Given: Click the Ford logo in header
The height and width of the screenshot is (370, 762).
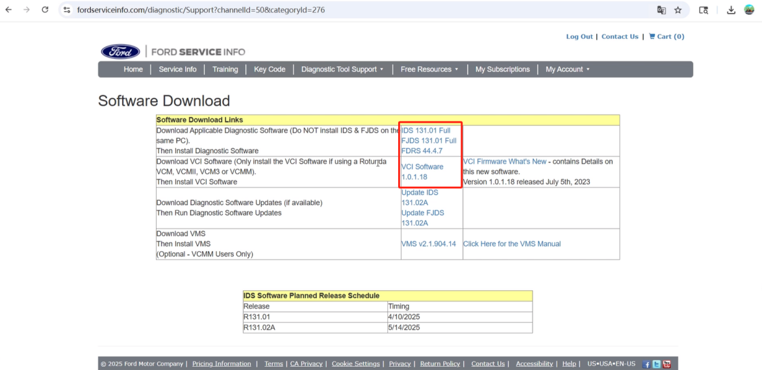Looking at the screenshot, I should (120, 52).
